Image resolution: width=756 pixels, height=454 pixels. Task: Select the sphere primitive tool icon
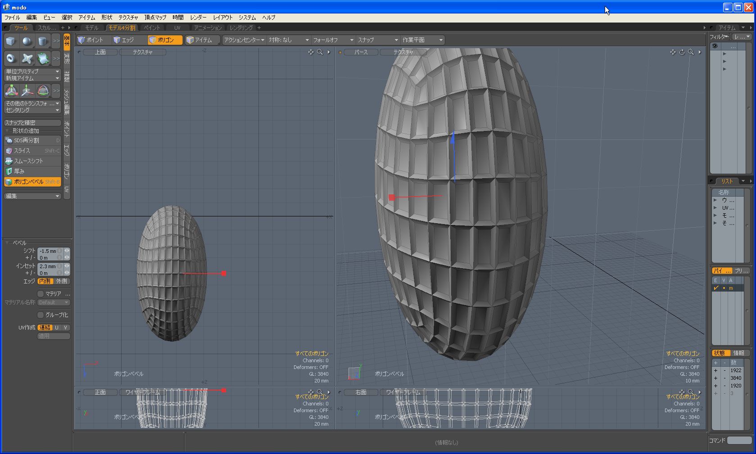(x=27, y=41)
